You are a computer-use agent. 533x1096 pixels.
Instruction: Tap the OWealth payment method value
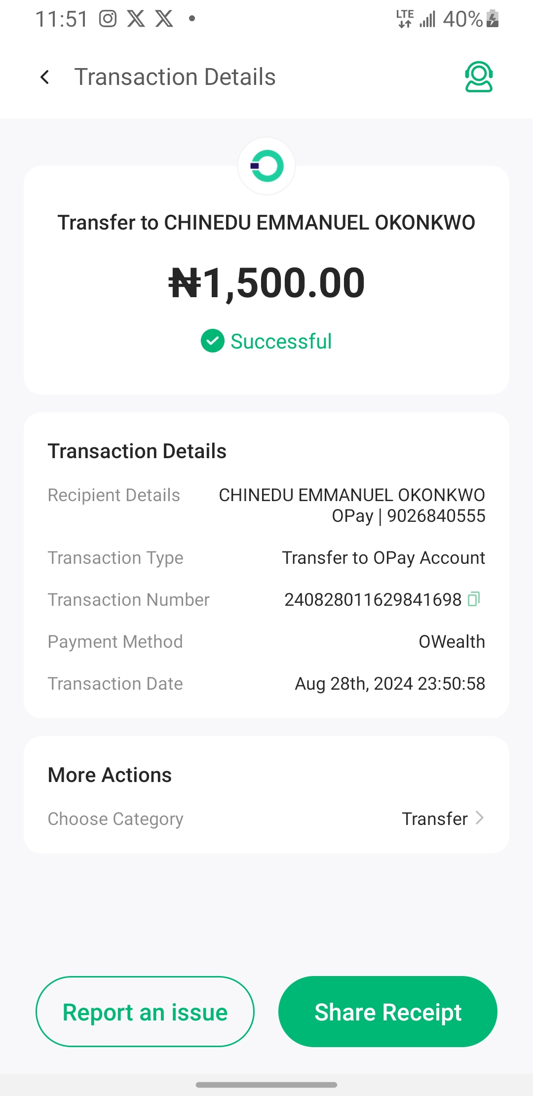[x=452, y=642]
